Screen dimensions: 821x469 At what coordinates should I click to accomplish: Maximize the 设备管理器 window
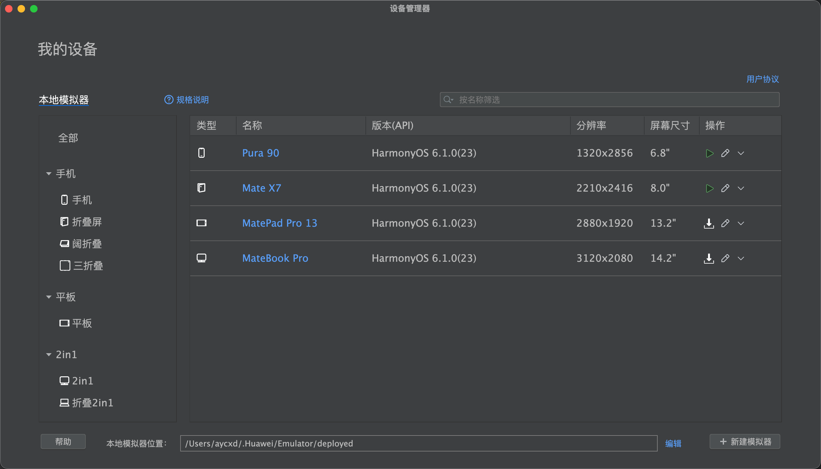(x=34, y=9)
